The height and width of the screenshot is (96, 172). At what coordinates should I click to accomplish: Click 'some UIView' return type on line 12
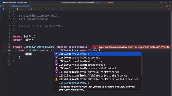click(x=88, y=50)
